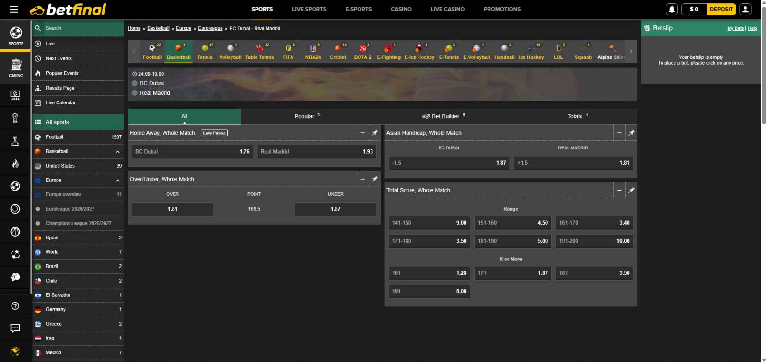
Task: Click the tennis ball icon in left rail
Action: 15,209
